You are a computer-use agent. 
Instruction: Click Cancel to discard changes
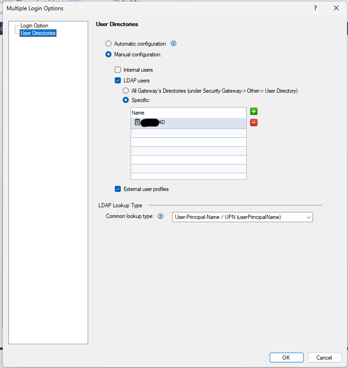click(324, 357)
